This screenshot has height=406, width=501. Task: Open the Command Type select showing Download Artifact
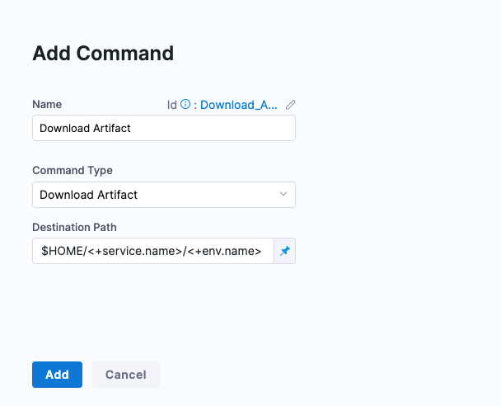click(157, 195)
